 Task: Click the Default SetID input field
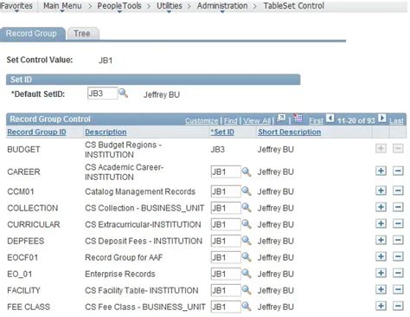click(102, 94)
